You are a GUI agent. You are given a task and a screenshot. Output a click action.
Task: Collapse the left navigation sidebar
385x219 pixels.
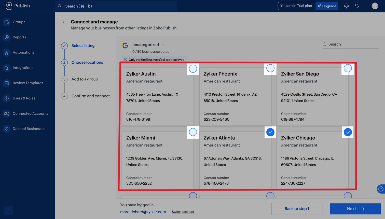[x=8, y=210]
